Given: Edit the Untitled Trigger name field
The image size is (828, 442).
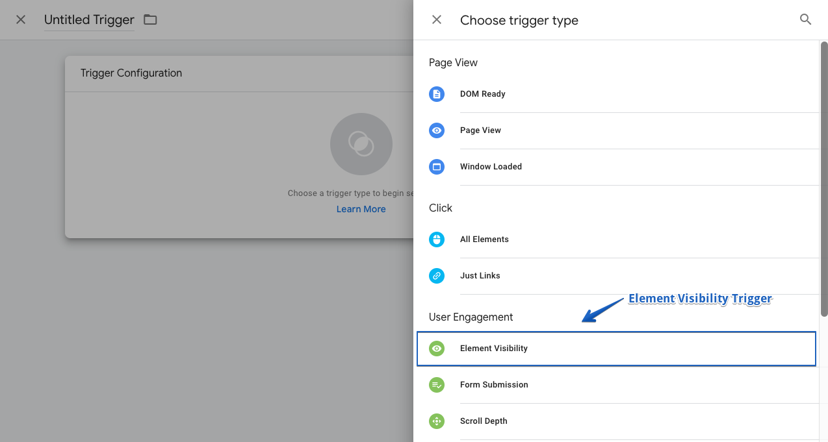Looking at the screenshot, I should coord(89,20).
